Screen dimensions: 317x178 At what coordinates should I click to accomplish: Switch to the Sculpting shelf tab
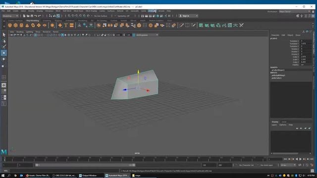[47, 21]
